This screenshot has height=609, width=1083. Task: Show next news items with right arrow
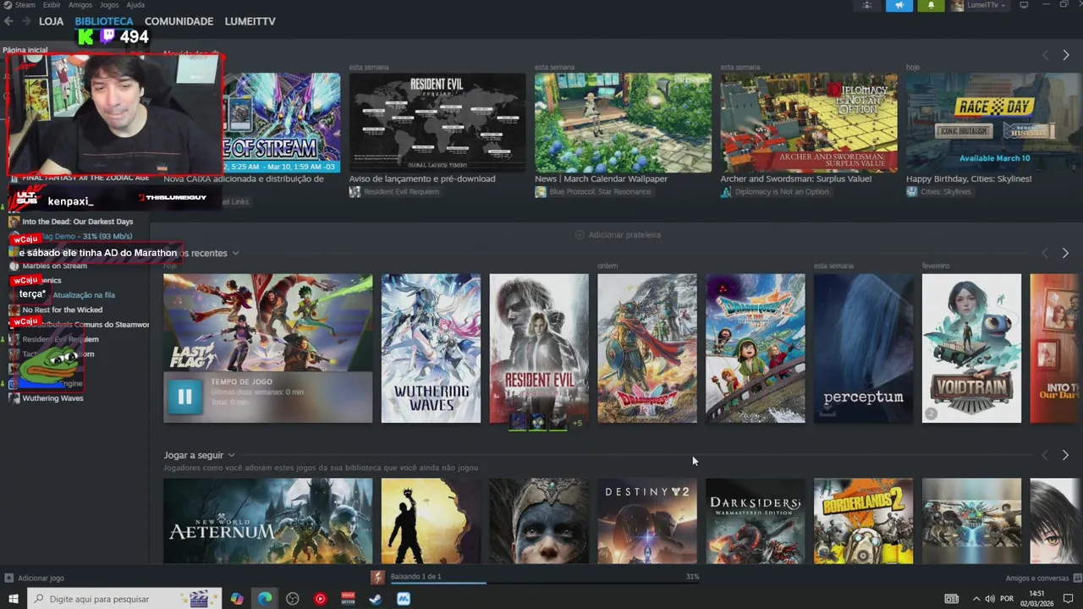point(1065,55)
